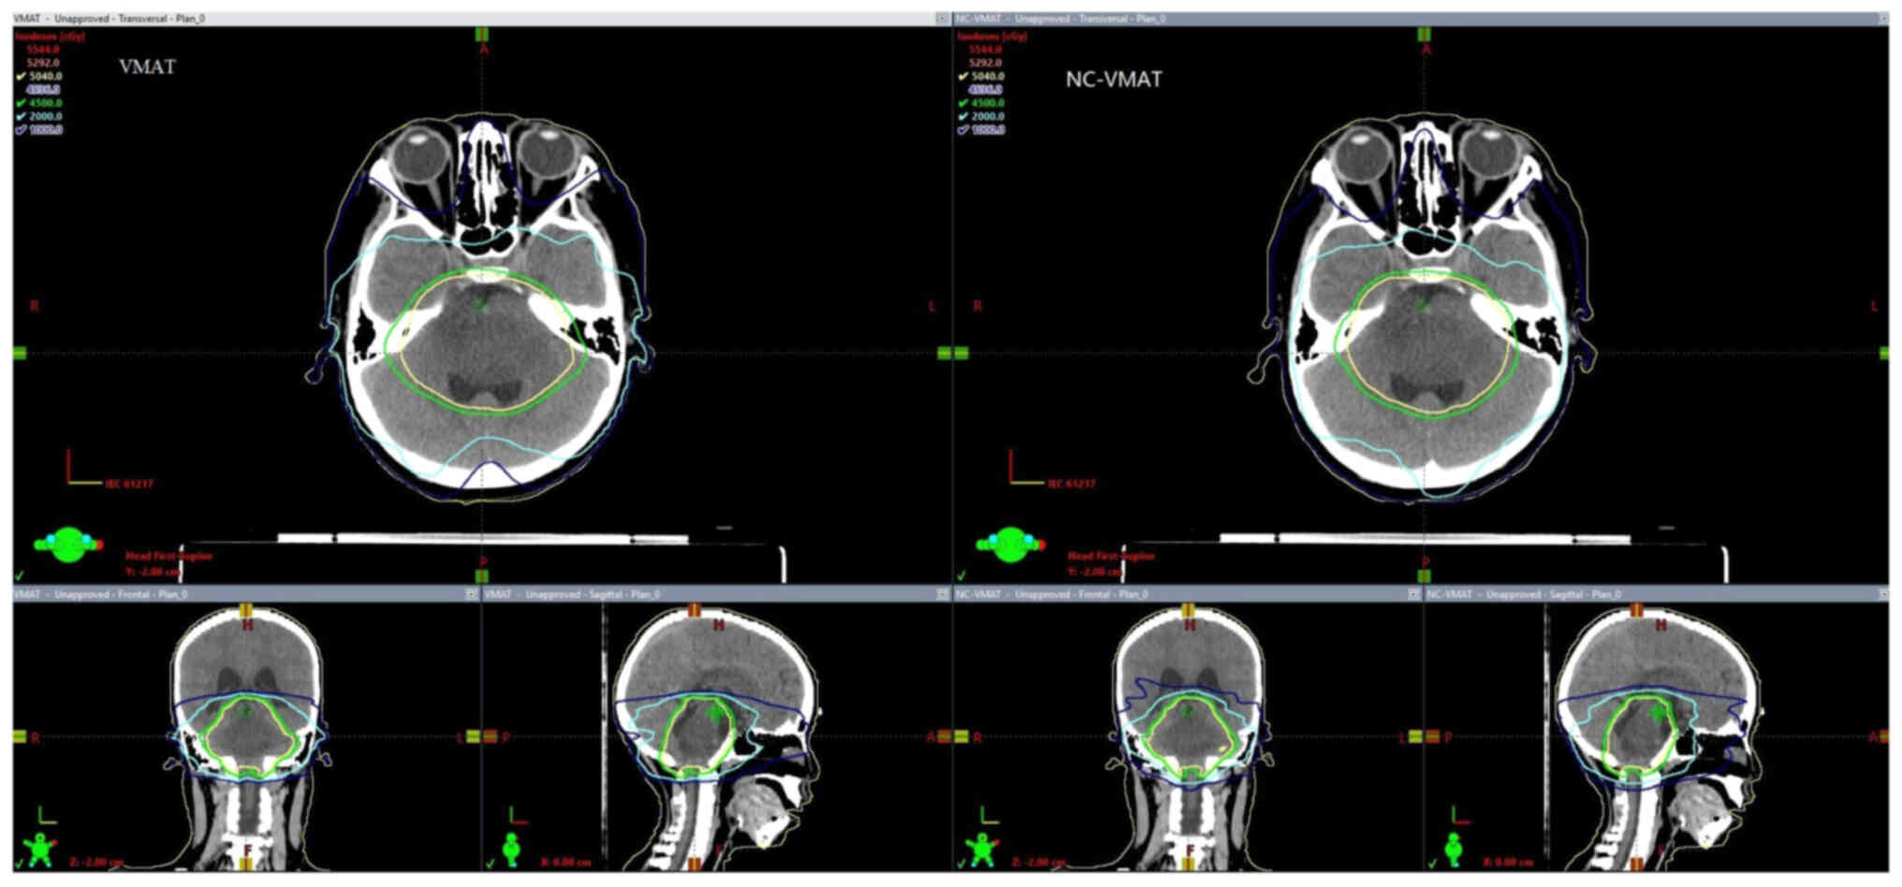Click the green figure icon in NC-VMAT sagittal view
Screen dimensions: 1902x887
pos(1454,849)
